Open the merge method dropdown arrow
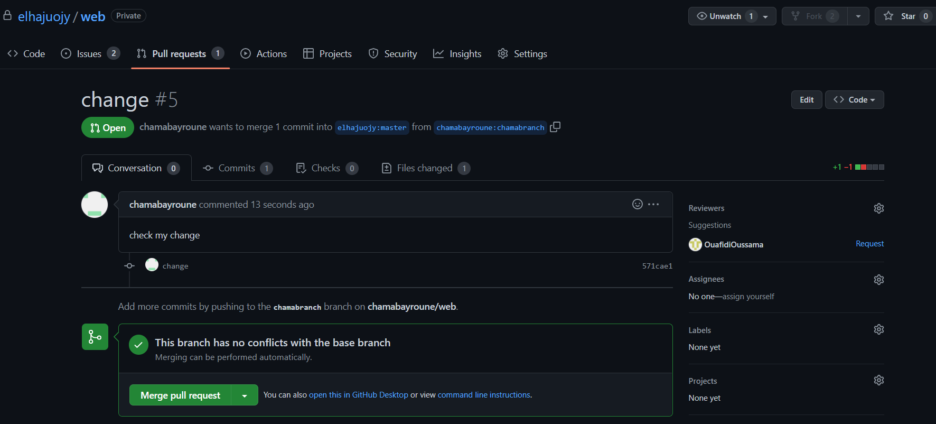936x424 pixels. tap(245, 395)
